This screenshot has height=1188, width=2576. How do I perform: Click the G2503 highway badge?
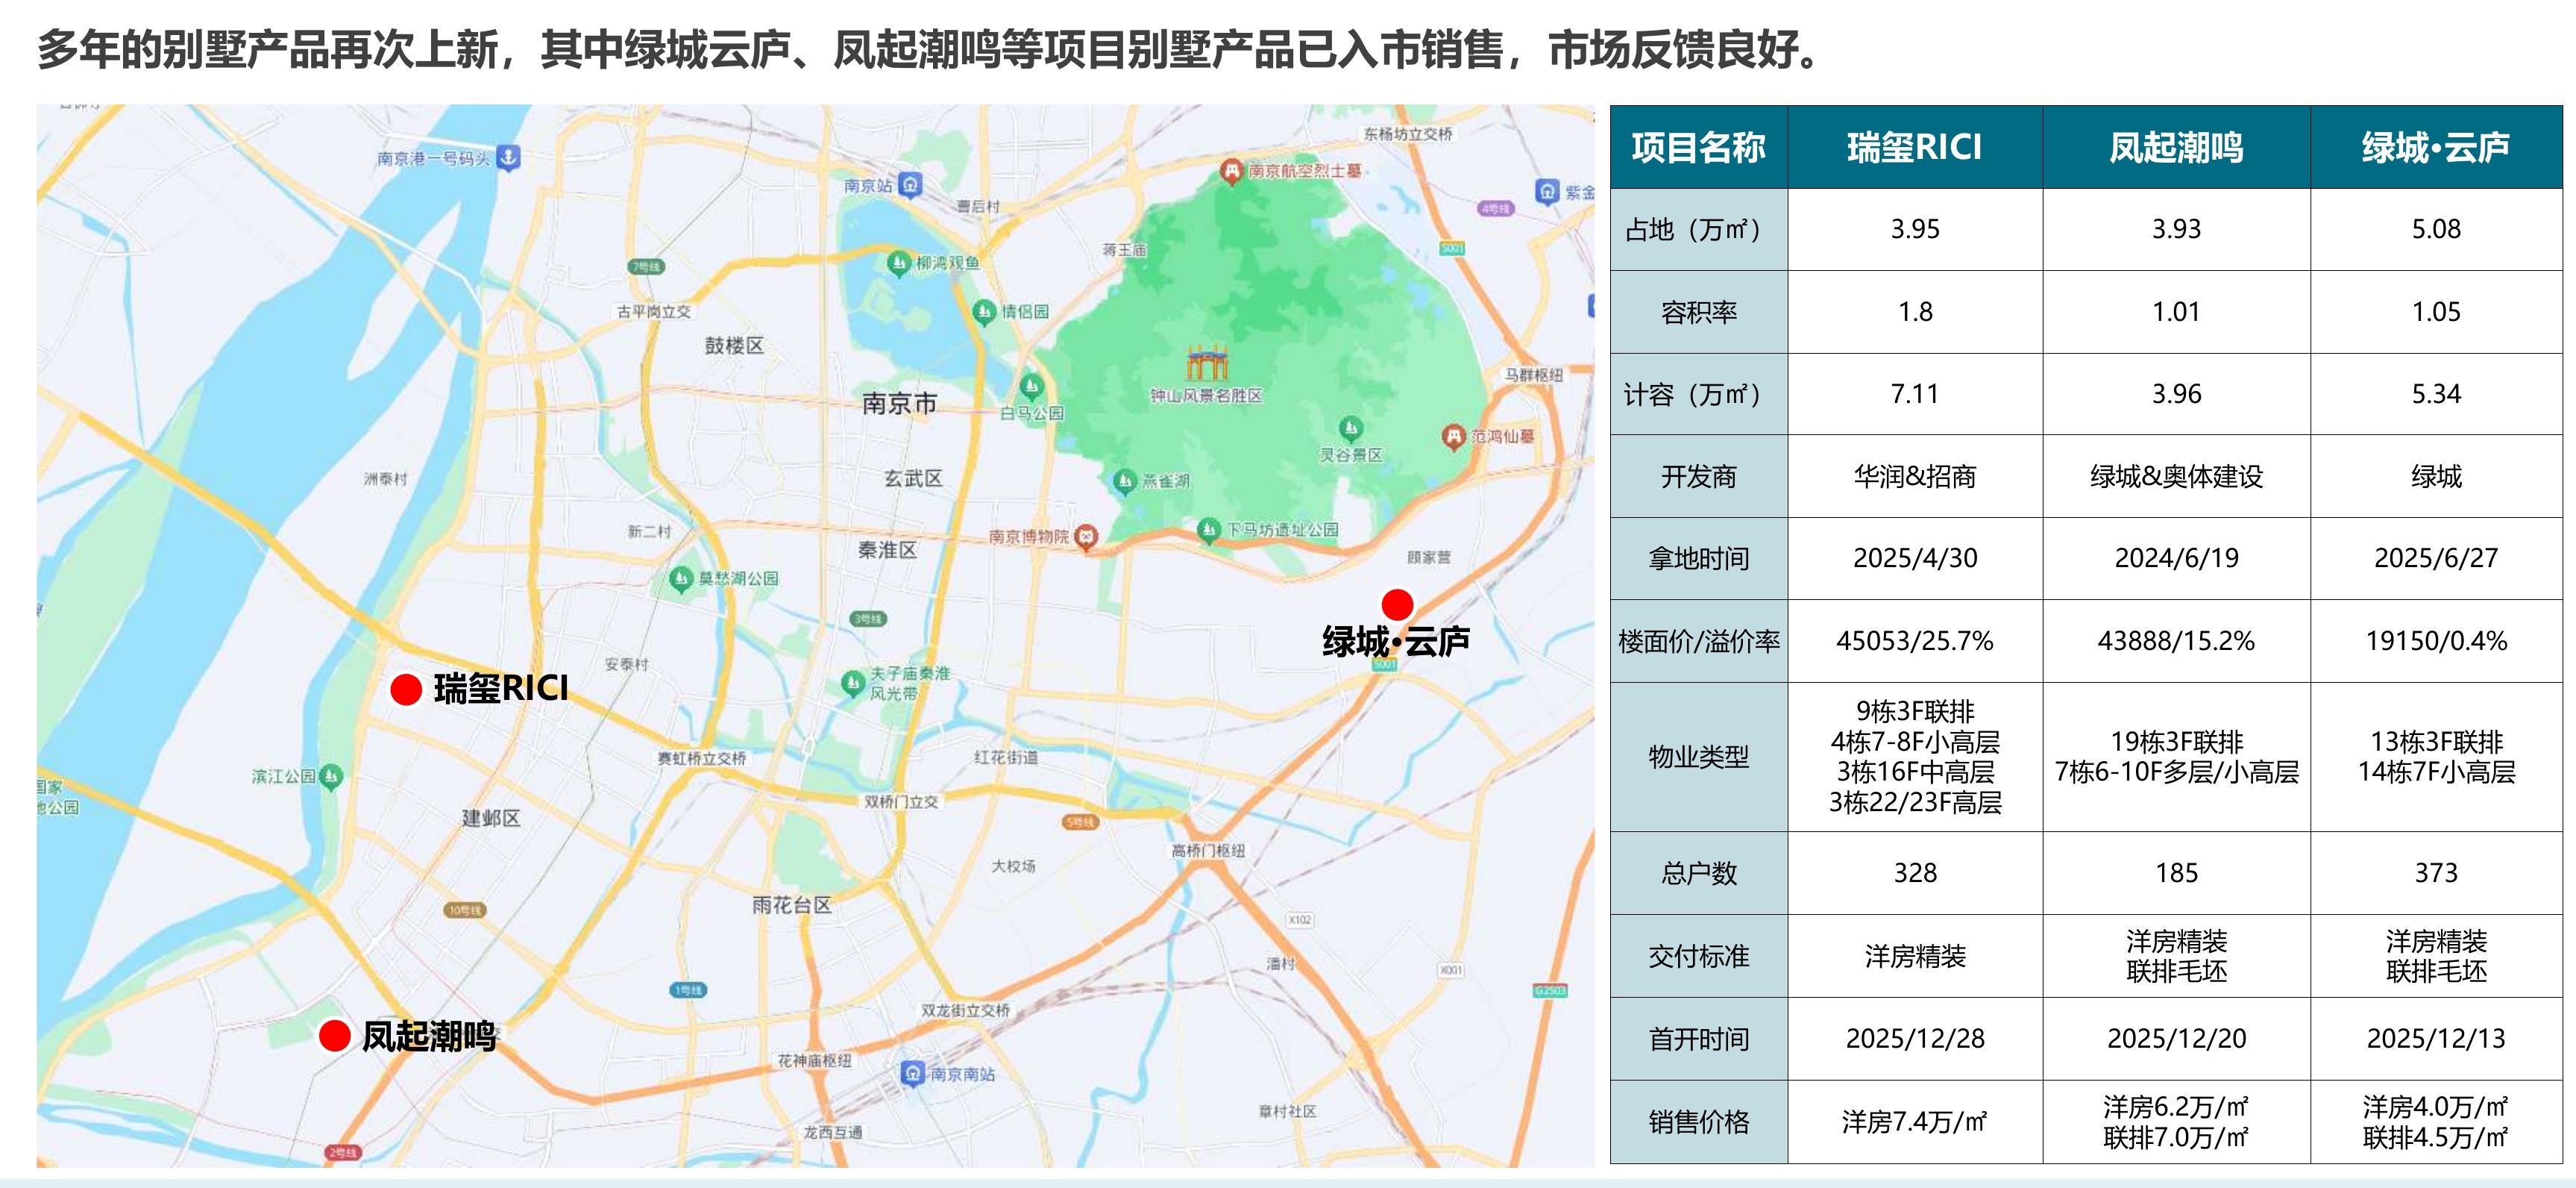[1550, 991]
